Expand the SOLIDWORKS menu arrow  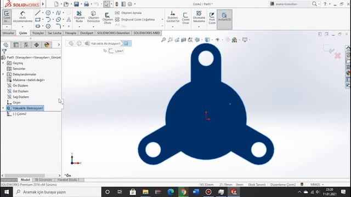pos(43,4)
